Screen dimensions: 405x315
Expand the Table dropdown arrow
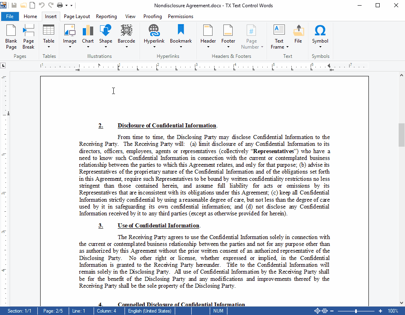coord(49,47)
